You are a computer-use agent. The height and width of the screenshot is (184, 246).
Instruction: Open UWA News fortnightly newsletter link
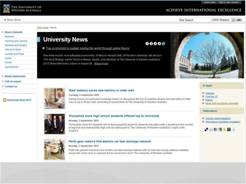click(223, 122)
